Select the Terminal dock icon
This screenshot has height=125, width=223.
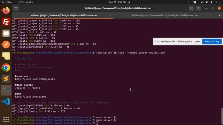[x=6, y=90]
